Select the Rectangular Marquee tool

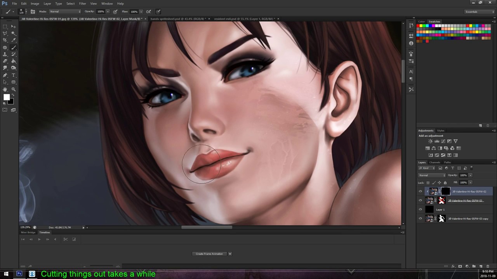[x=5, y=27]
